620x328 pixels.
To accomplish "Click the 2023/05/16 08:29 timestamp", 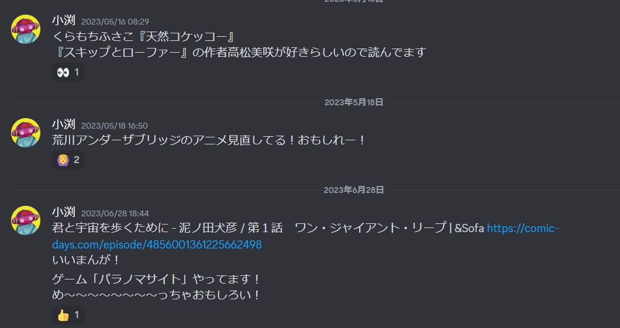I will click(x=115, y=22).
